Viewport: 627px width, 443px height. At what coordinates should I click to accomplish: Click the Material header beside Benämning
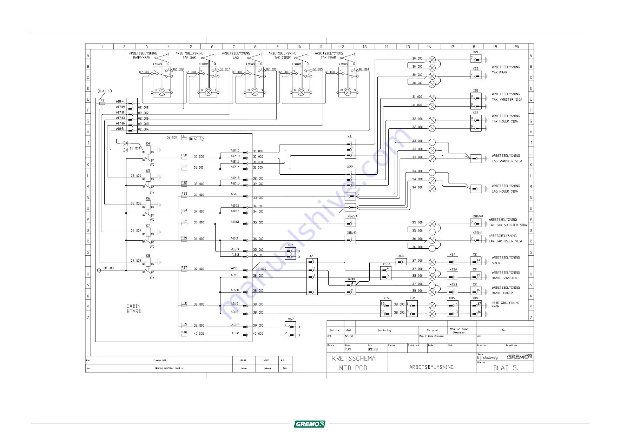coord(432,330)
